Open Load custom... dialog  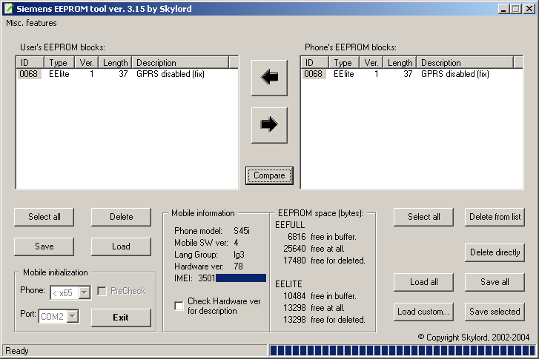coord(423,312)
